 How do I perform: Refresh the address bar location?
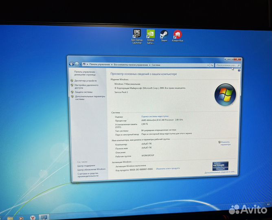coord(212,66)
